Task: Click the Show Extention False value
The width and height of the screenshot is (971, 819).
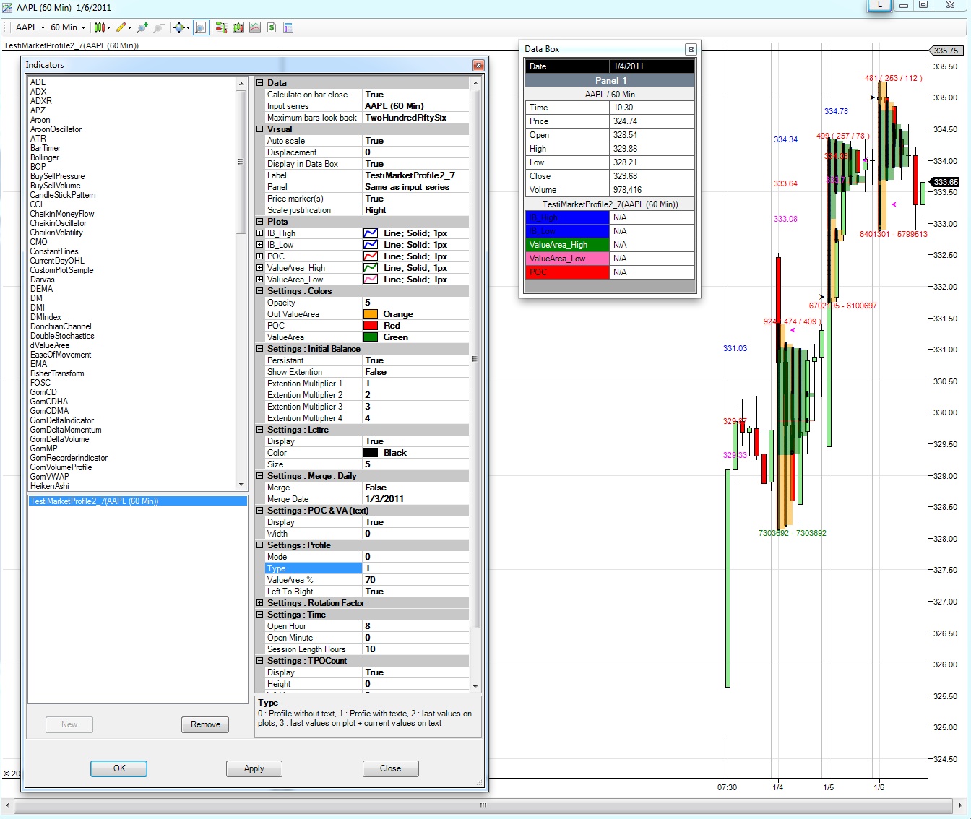Action: point(415,372)
